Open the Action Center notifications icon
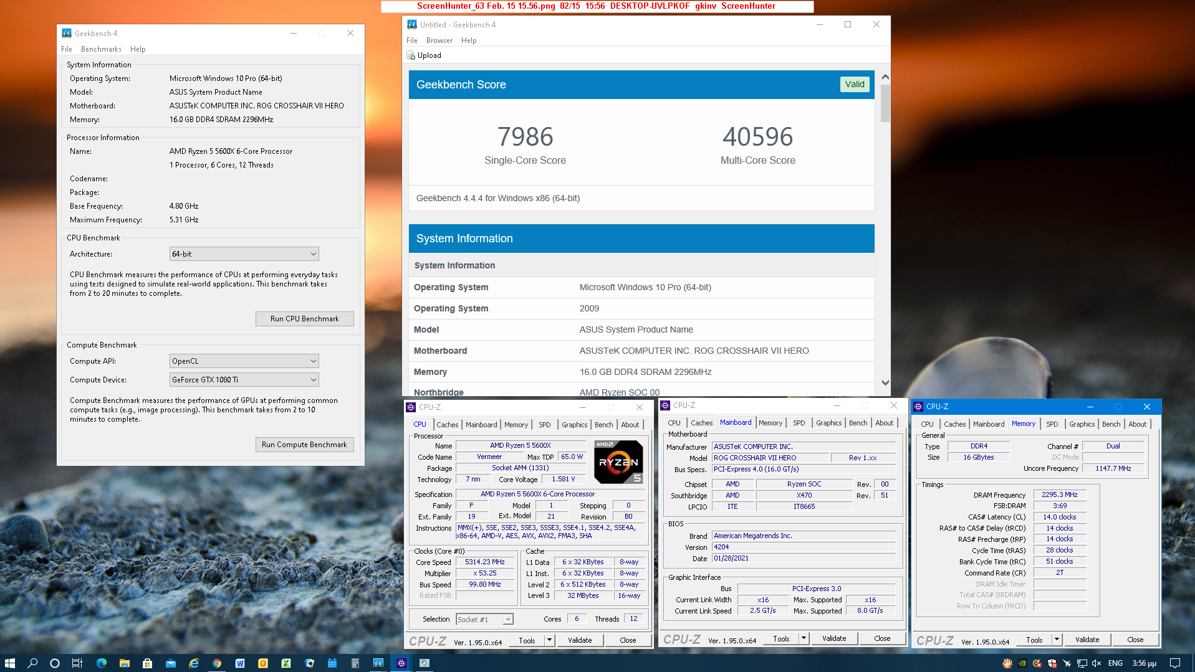Screen dimensions: 1195x672 click(1175, 663)
